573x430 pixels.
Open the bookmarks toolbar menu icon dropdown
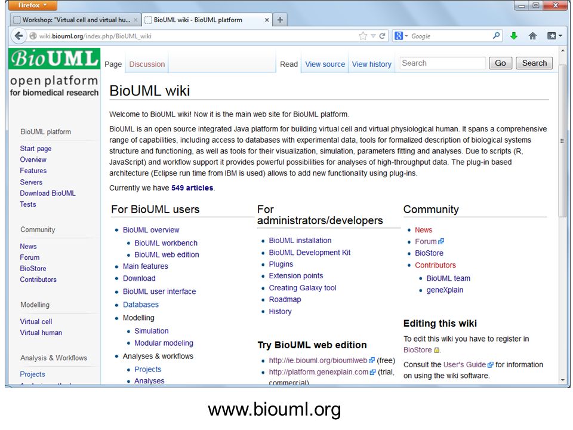point(554,36)
